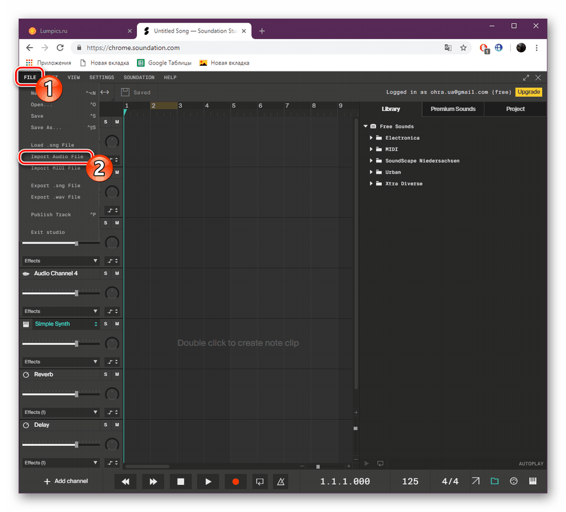The height and width of the screenshot is (512, 566).
Task: Open the SOUNDATION menu
Action: coord(139,77)
